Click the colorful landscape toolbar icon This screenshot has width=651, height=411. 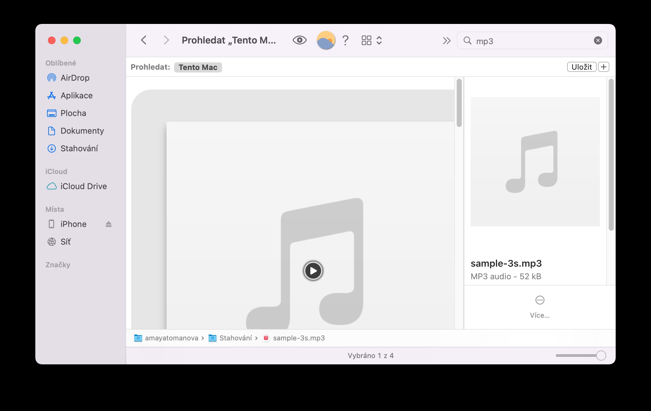click(325, 40)
